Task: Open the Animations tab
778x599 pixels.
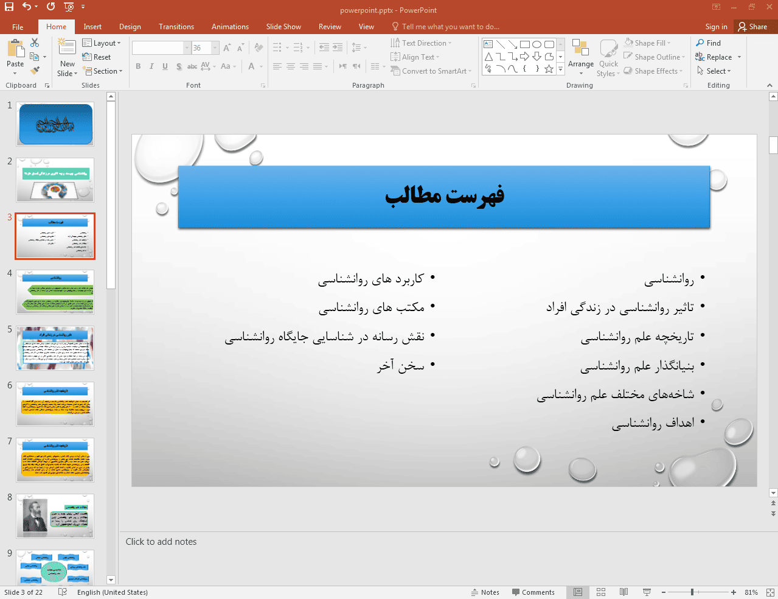Action: (230, 27)
